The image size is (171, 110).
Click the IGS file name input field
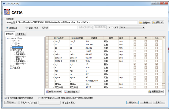pyautogui.click(x=50, y=103)
